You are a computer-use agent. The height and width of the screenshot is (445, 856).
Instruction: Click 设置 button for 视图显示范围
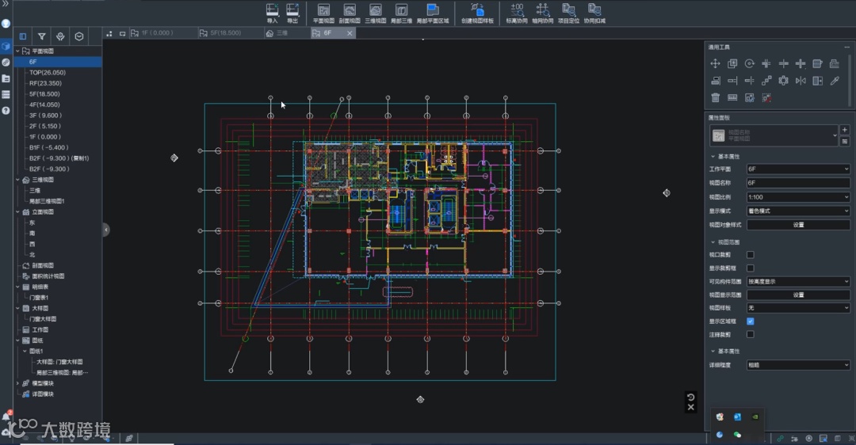[x=797, y=295]
